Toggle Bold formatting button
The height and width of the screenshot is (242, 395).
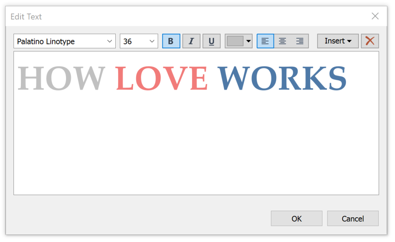click(x=171, y=41)
